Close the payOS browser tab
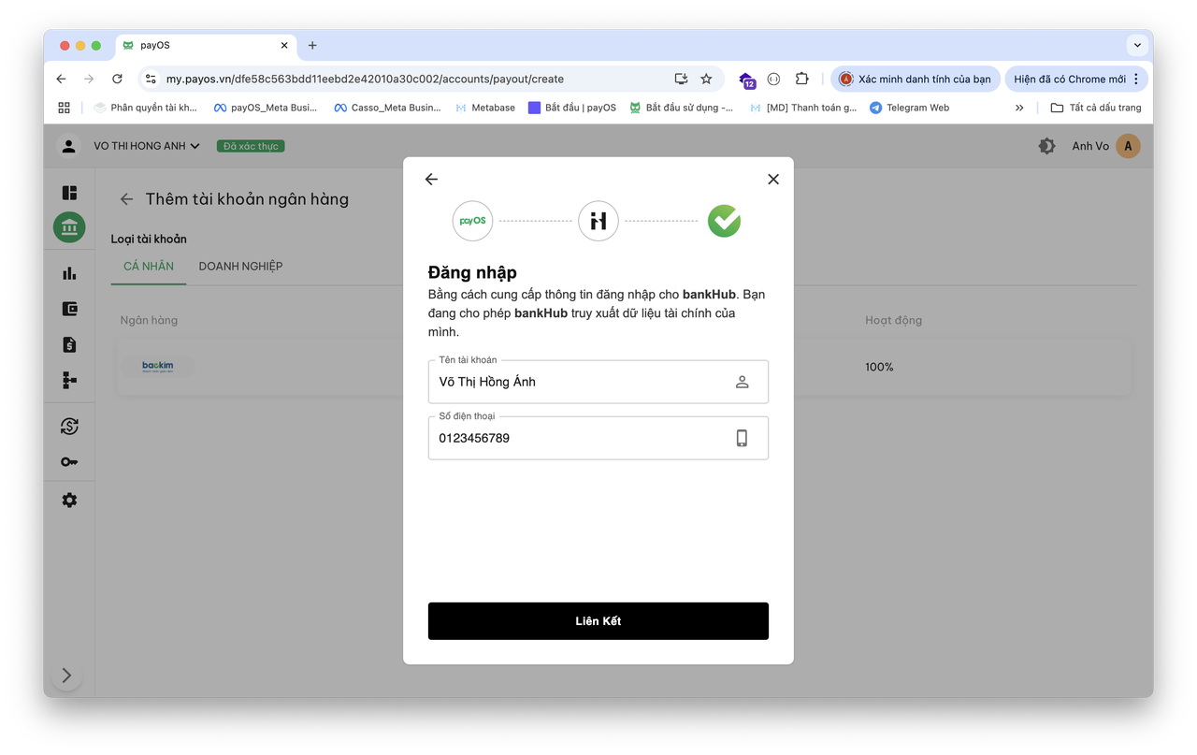 284,45
